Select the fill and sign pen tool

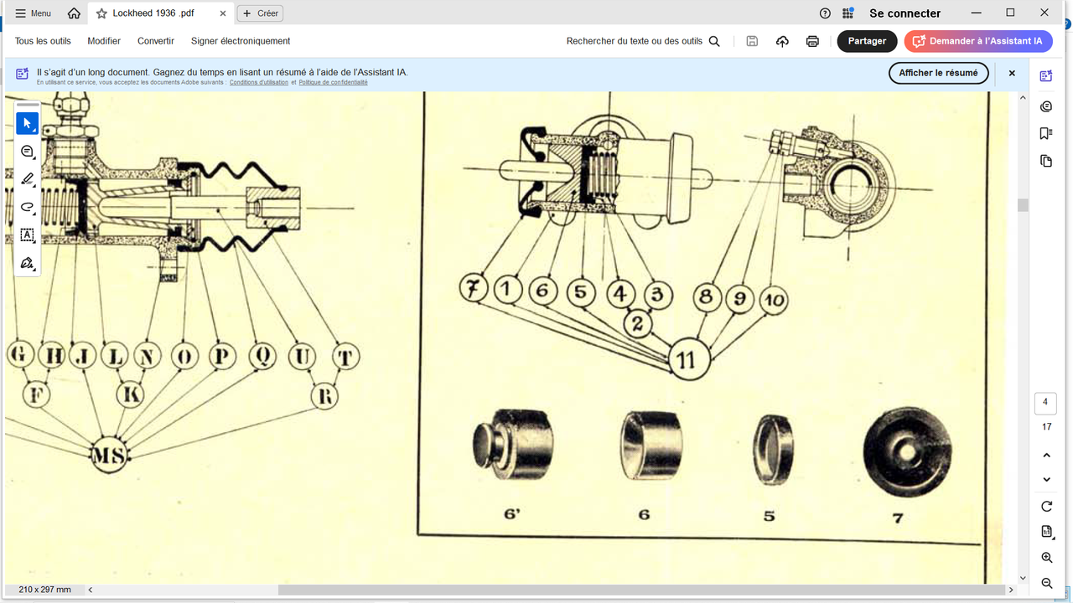[x=28, y=263]
